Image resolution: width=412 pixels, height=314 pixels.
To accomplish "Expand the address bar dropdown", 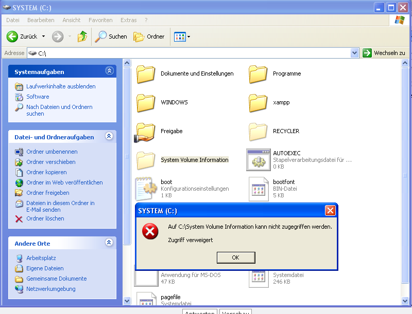I will (354, 53).
